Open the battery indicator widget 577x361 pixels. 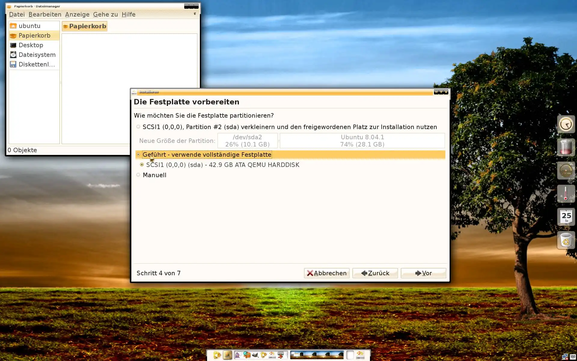(566, 147)
